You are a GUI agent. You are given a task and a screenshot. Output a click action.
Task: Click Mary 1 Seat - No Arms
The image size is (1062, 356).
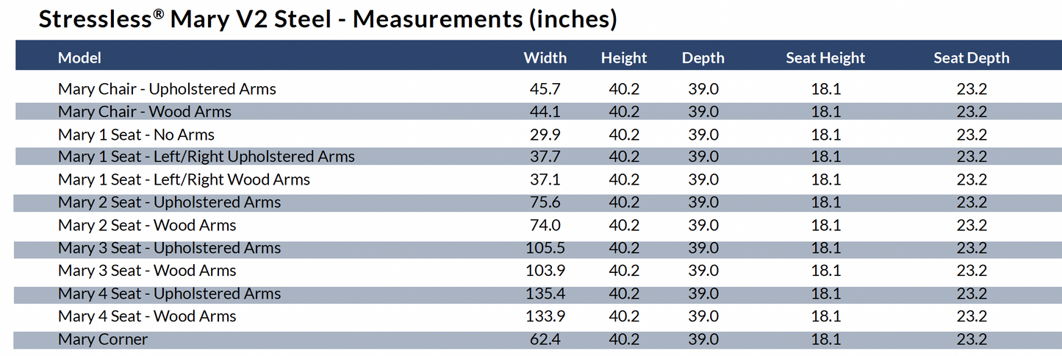point(136,135)
